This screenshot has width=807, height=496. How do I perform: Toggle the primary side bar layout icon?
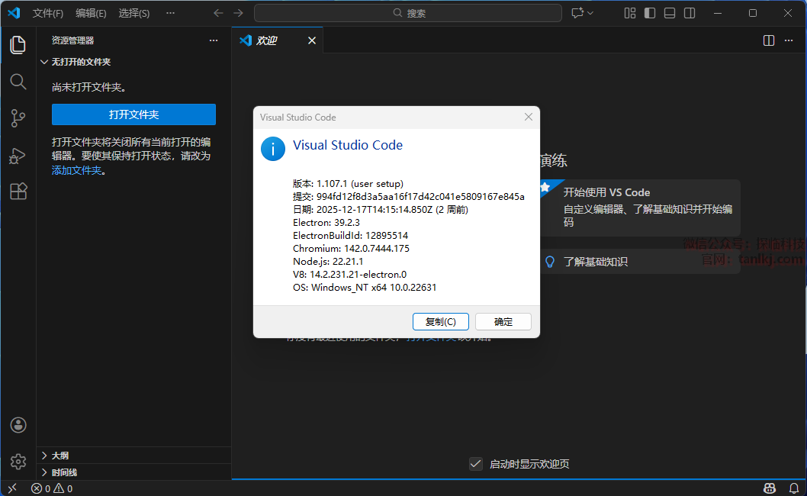click(x=650, y=13)
